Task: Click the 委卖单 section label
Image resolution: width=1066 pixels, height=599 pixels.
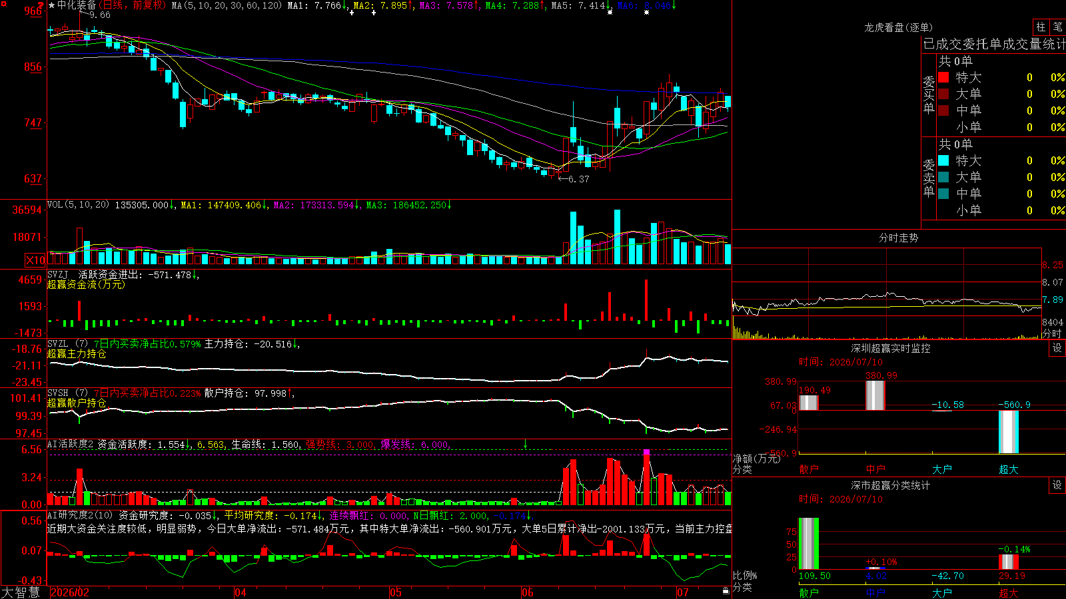Action: coord(929,178)
